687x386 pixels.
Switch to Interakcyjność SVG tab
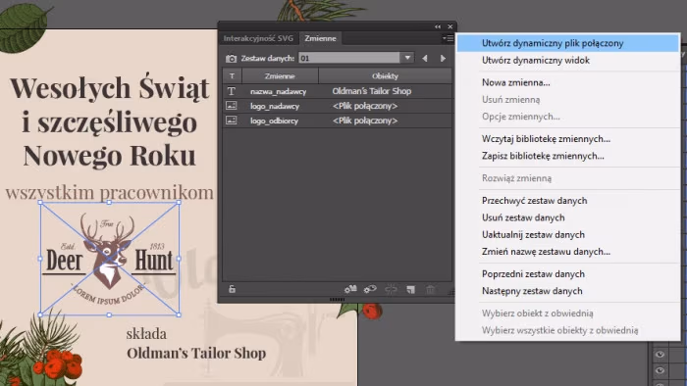(x=258, y=38)
